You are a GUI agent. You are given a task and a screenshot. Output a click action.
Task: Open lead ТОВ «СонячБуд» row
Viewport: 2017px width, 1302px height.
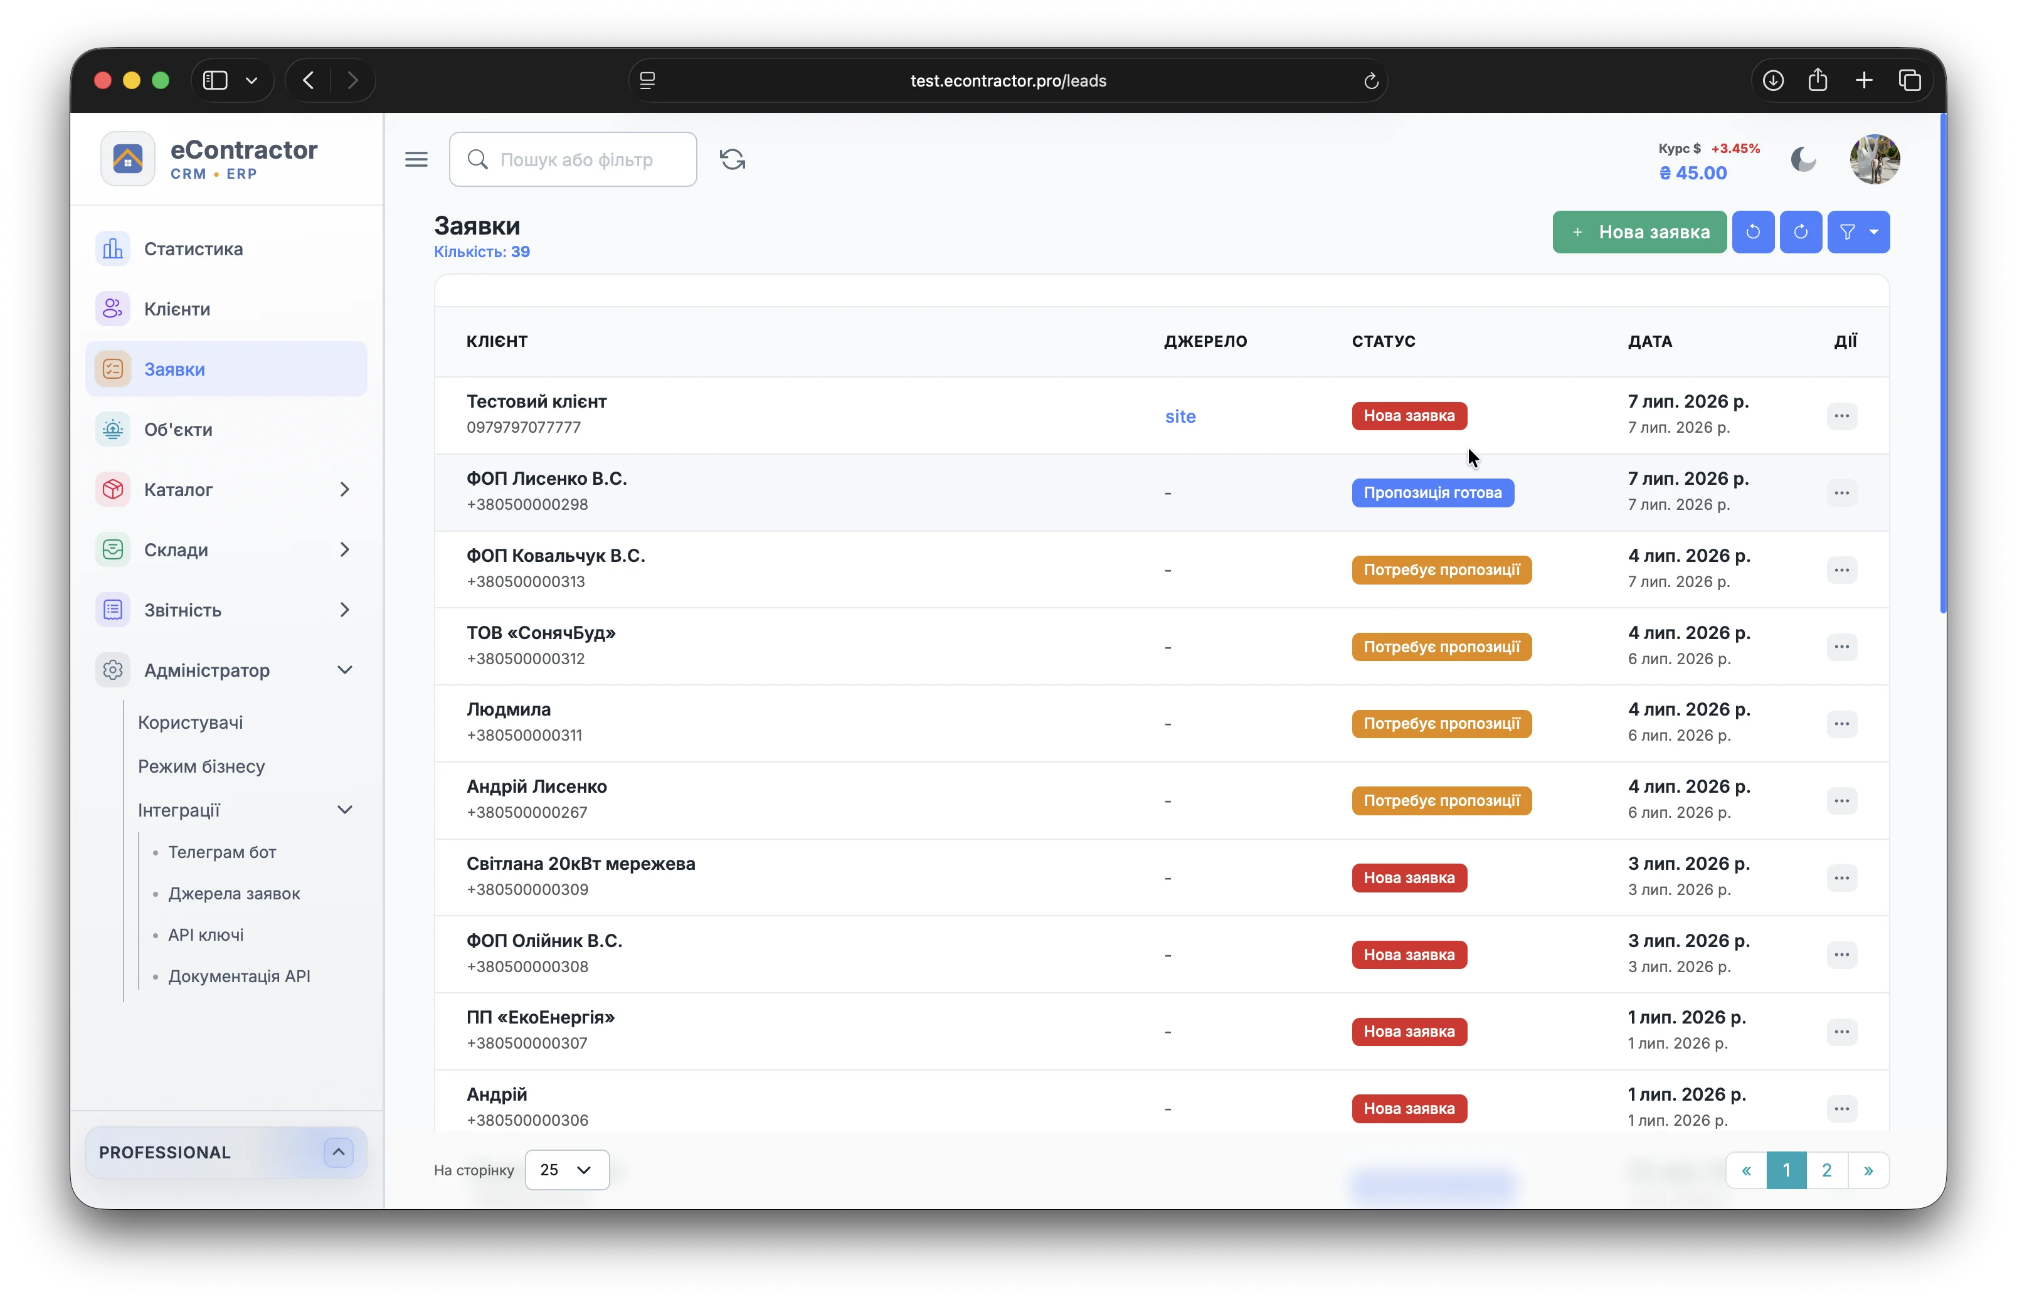click(1161, 646)
